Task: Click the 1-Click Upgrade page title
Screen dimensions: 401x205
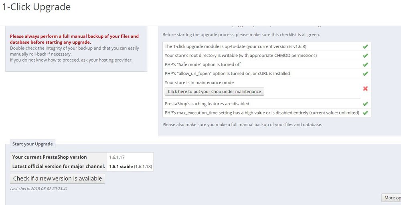Action: pyautogui.click(x=36, y=7)
